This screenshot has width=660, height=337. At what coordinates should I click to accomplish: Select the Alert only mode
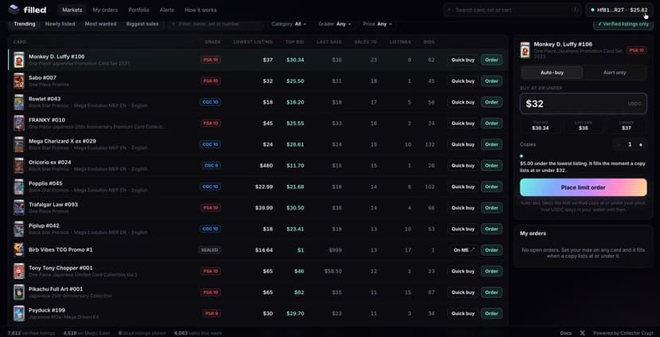click(614, 72)
